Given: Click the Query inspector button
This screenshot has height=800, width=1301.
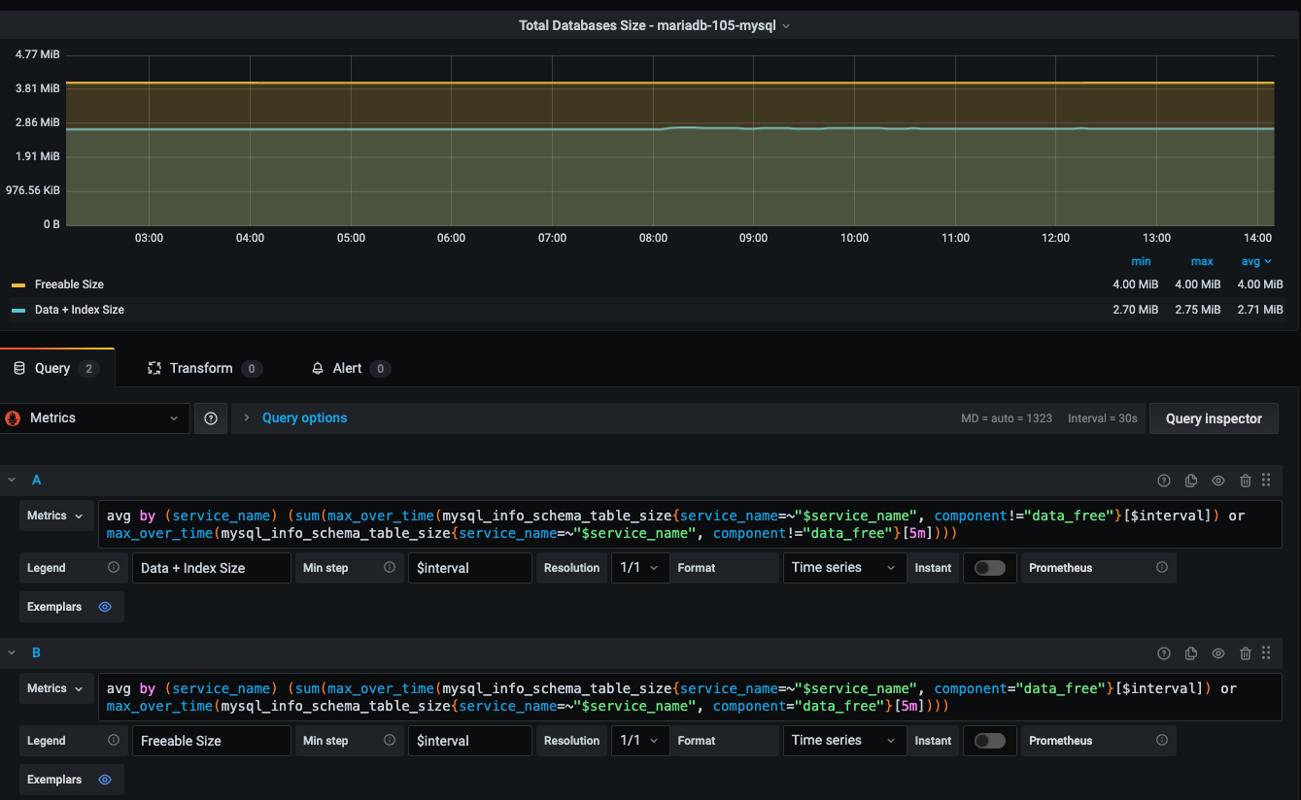Looking at the screenshot, I should coord(1213,418).
